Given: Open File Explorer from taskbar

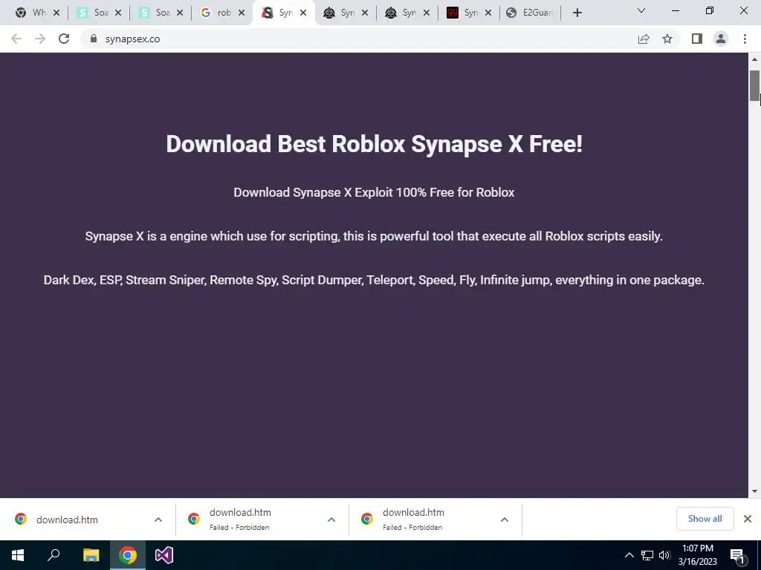Looking at the screenshot, I should [91, 555].
